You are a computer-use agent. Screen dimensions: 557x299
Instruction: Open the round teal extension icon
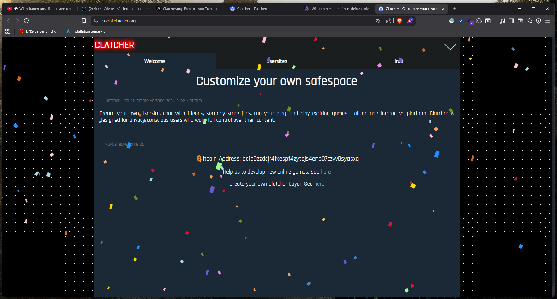[x=452, y=21]
